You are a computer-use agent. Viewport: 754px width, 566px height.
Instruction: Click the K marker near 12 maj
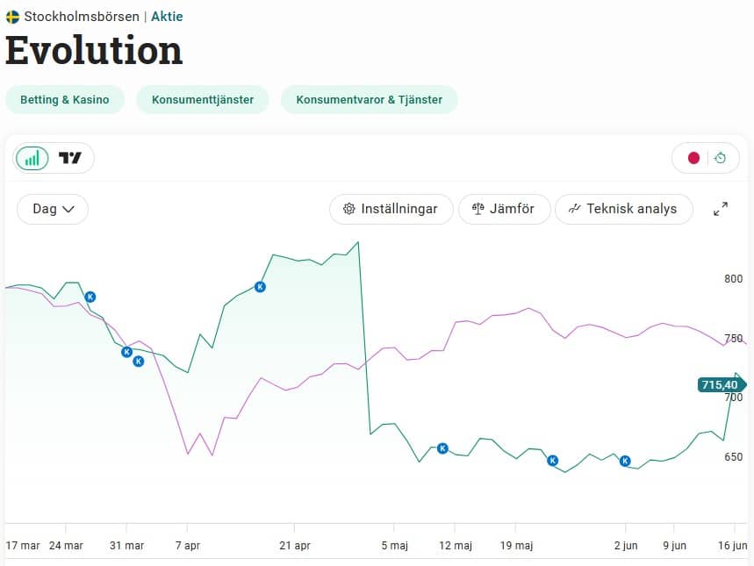click(x=442, y=448)
